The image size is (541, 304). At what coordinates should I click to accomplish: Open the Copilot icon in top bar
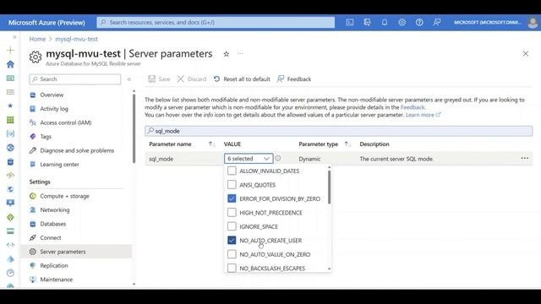pyautogui.click(x=367, y=23)
